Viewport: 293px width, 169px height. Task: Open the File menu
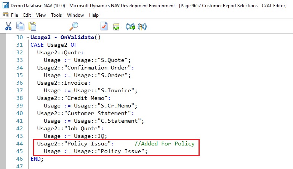click(14, 15)
